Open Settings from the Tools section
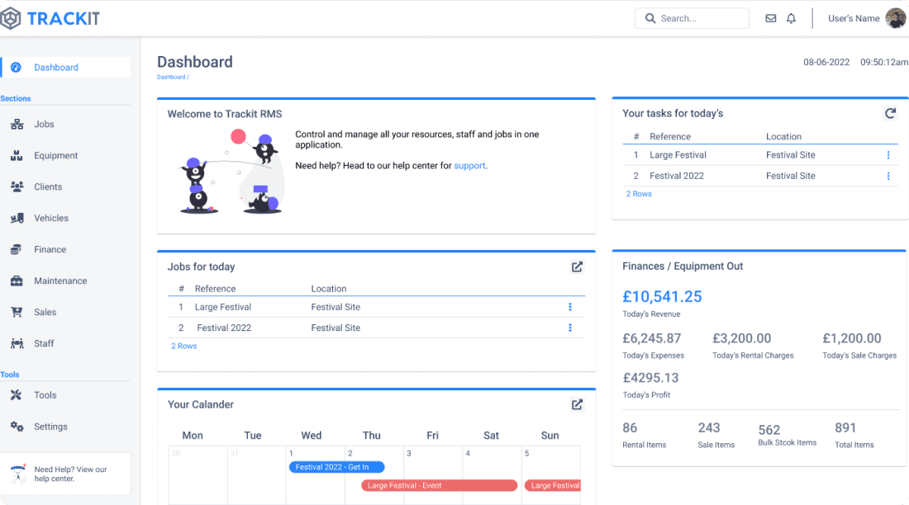This screenshot has width=909, height=505. [50, 427]
